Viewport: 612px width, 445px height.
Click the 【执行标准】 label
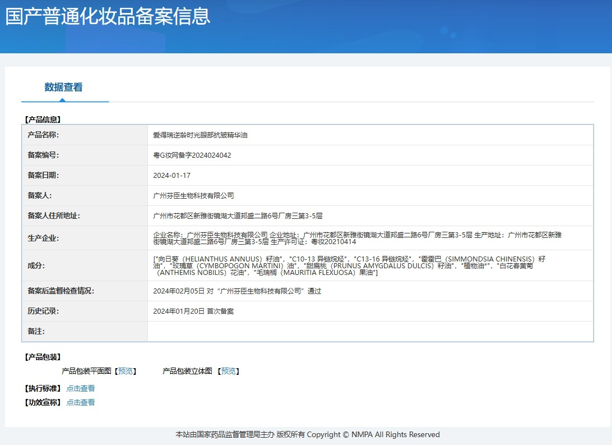[43, 388]
